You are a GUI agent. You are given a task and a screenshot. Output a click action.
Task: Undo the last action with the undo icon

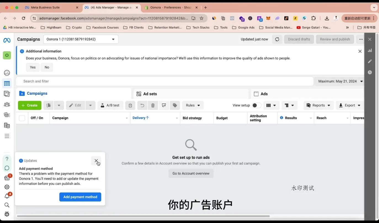tap(142, 105)
